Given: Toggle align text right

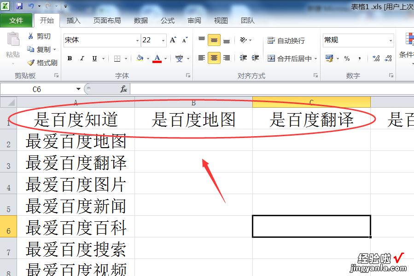Looking at the screenshot, I should (227, 58).
